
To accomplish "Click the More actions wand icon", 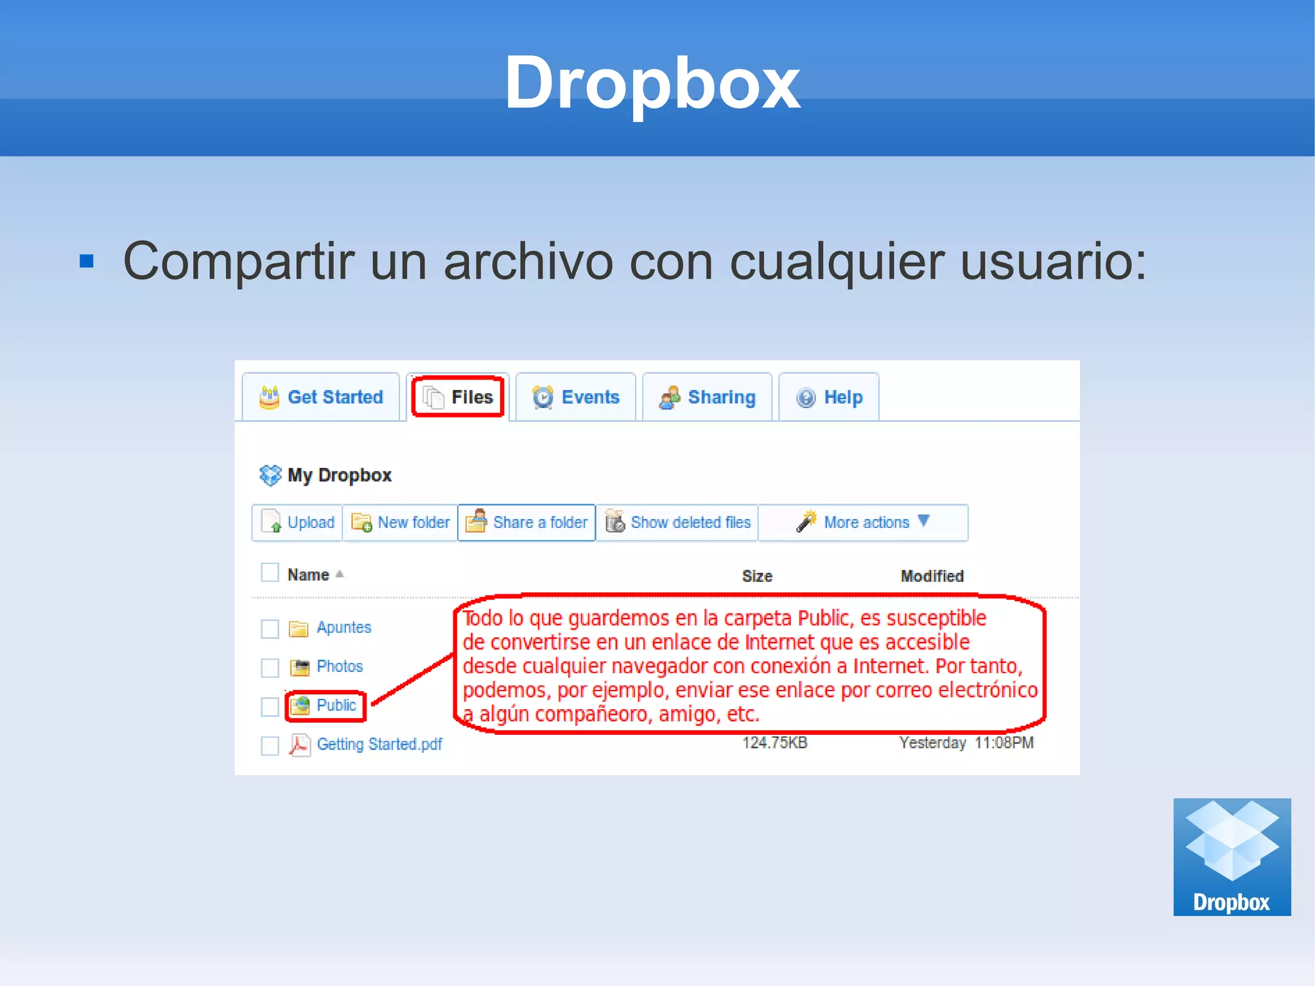I will (806, 521).
